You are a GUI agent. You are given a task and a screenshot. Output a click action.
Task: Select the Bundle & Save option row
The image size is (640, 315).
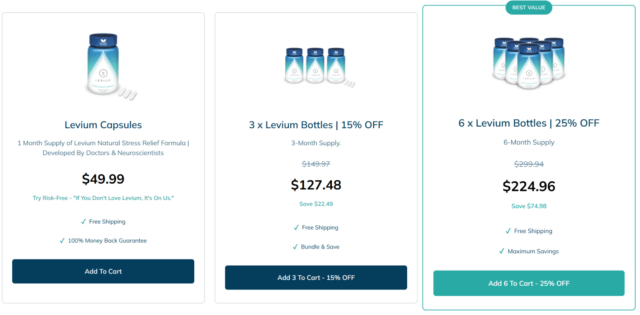[316, 247]
